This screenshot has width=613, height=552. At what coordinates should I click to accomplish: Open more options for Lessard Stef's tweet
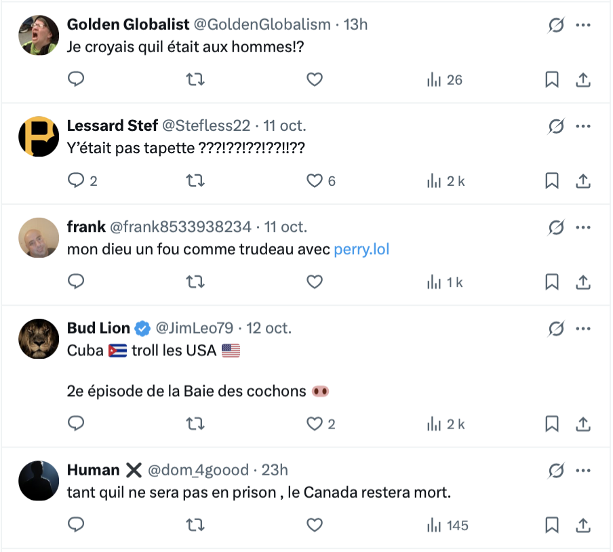point(582,126)
